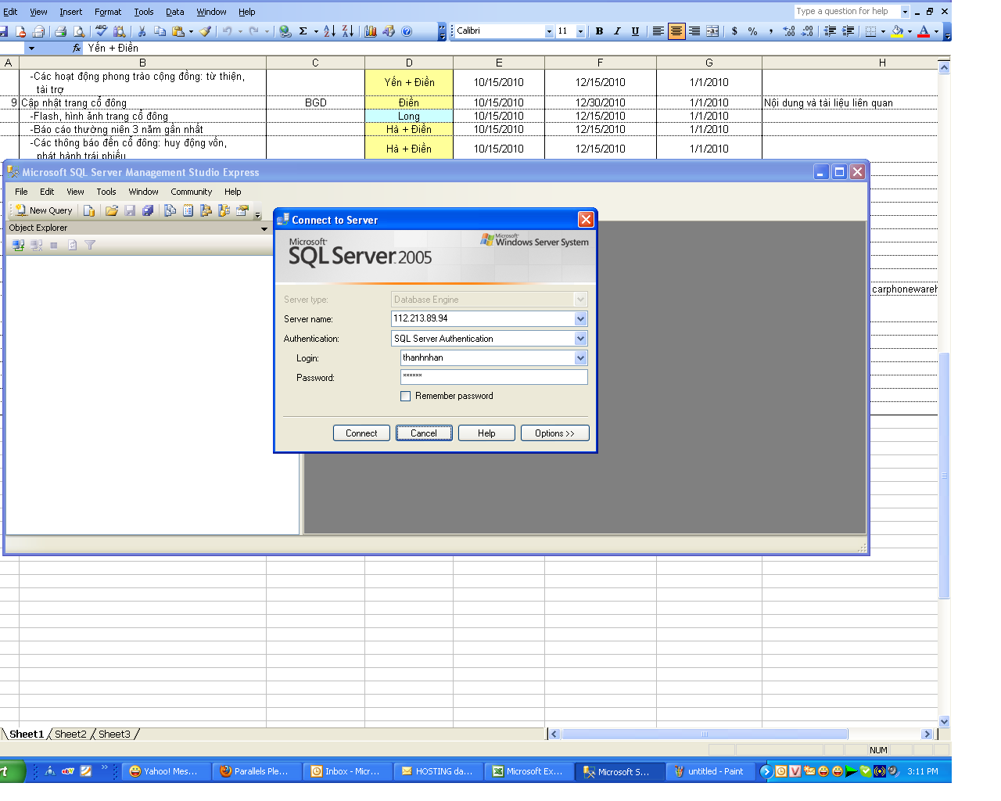
Task: Click Excel Format Painter brush icon
Action: [x=206, y=31]
